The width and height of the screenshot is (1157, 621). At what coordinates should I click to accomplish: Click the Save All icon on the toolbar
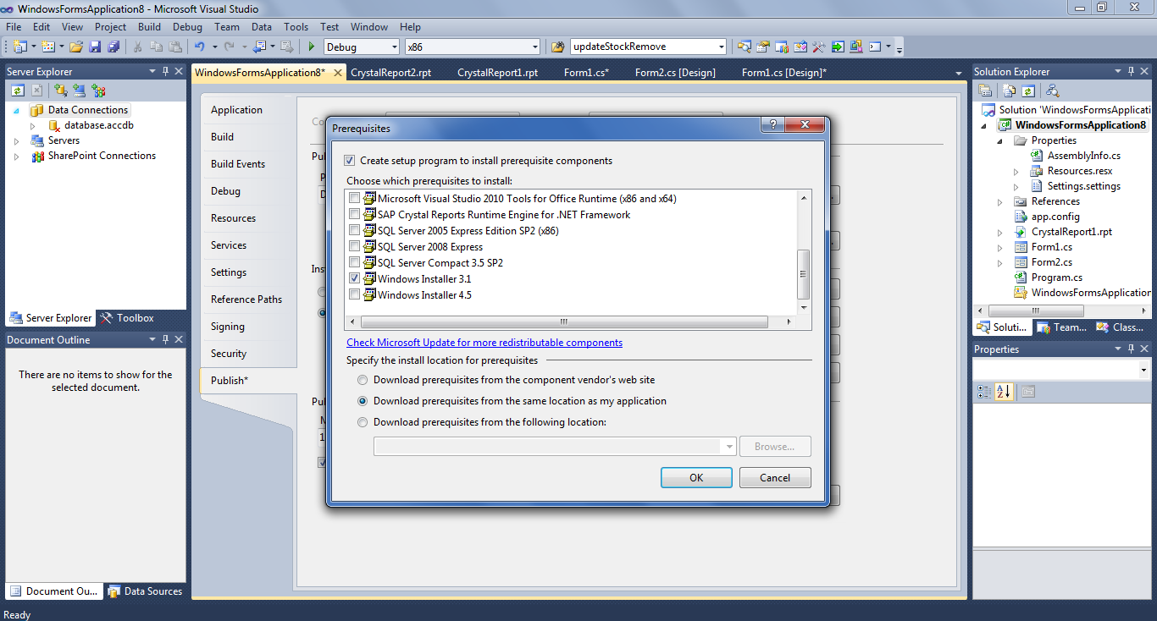coord(113,47)
